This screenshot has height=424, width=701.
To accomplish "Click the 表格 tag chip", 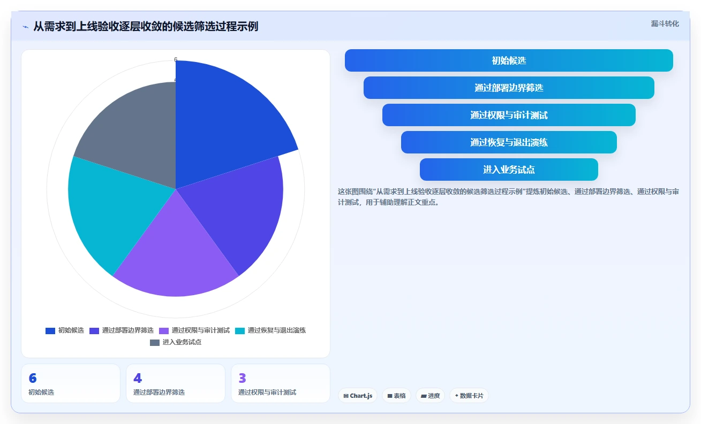I will [x=397, y=396].
